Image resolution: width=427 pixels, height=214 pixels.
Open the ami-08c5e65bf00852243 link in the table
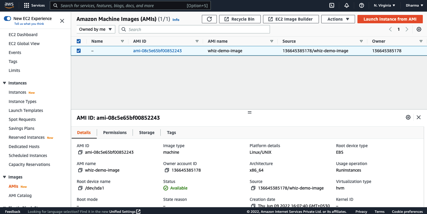click(157, 51)
